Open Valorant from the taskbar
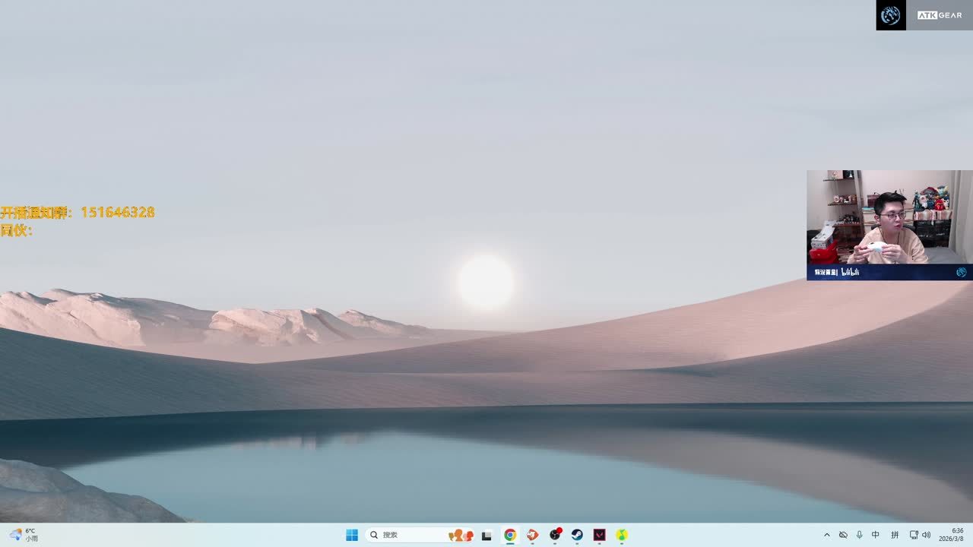Viewport: 973px width, 547px height. pos(599,535)
